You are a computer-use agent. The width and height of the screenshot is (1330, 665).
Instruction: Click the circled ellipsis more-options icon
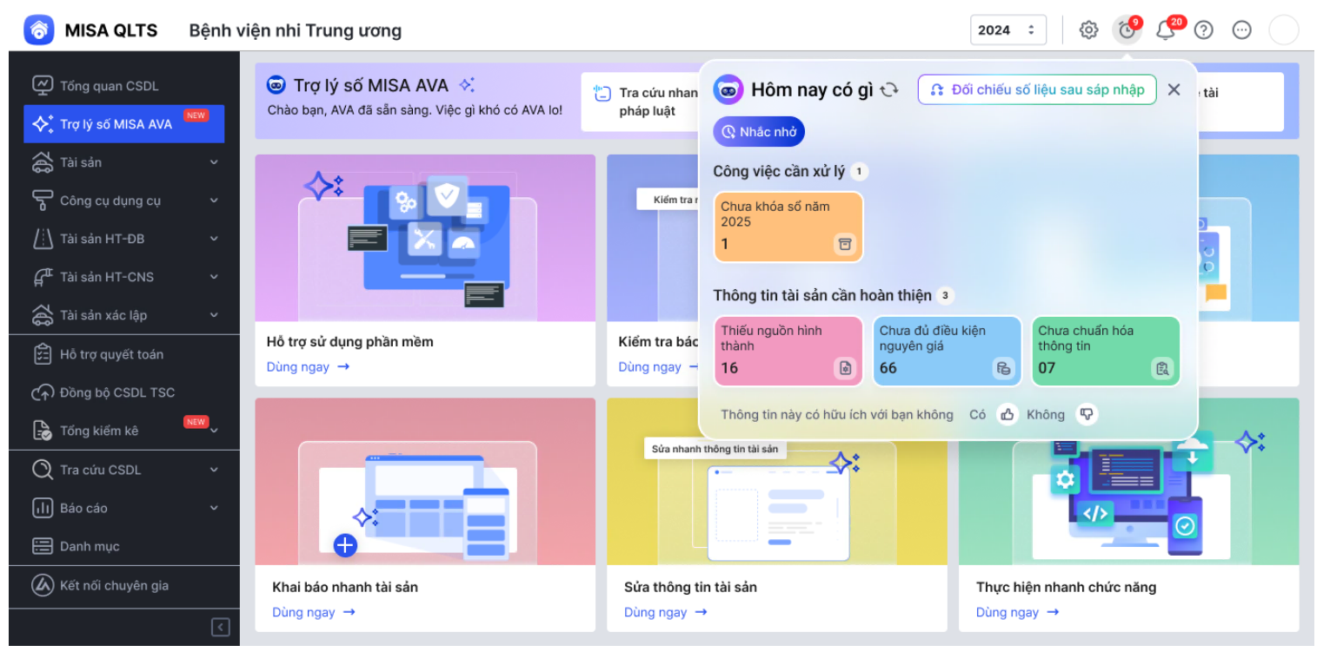[x=1242, y=30]
